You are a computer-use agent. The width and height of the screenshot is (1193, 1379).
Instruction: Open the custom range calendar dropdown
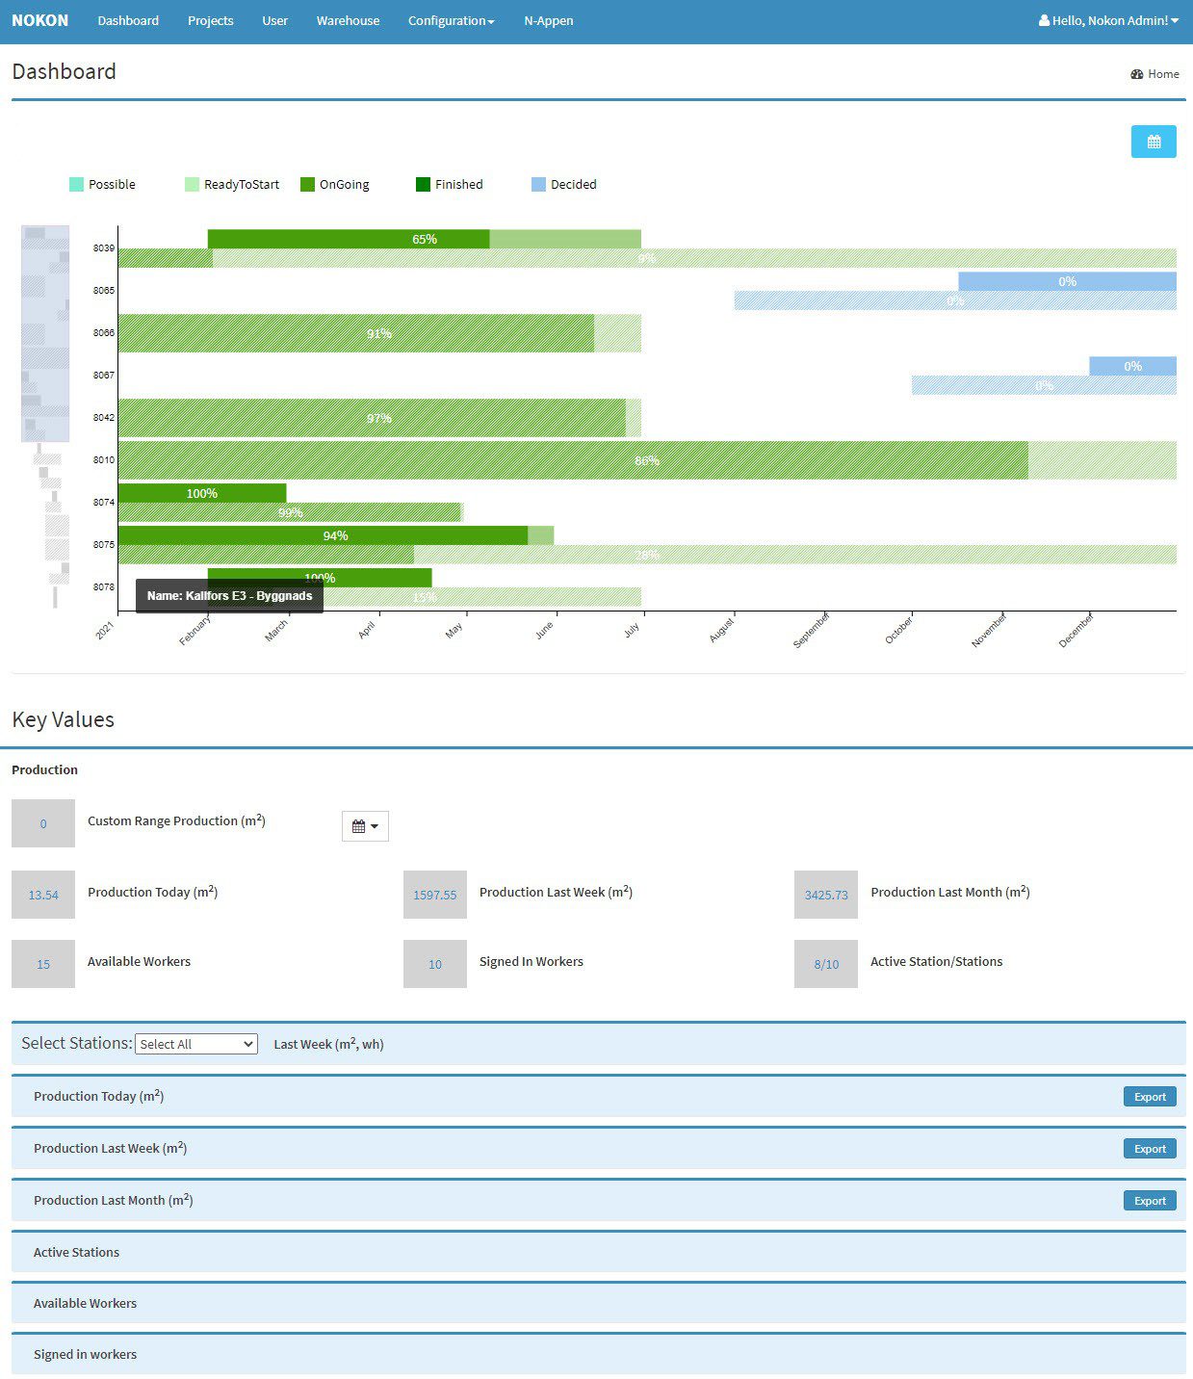(x=365, y=826)
